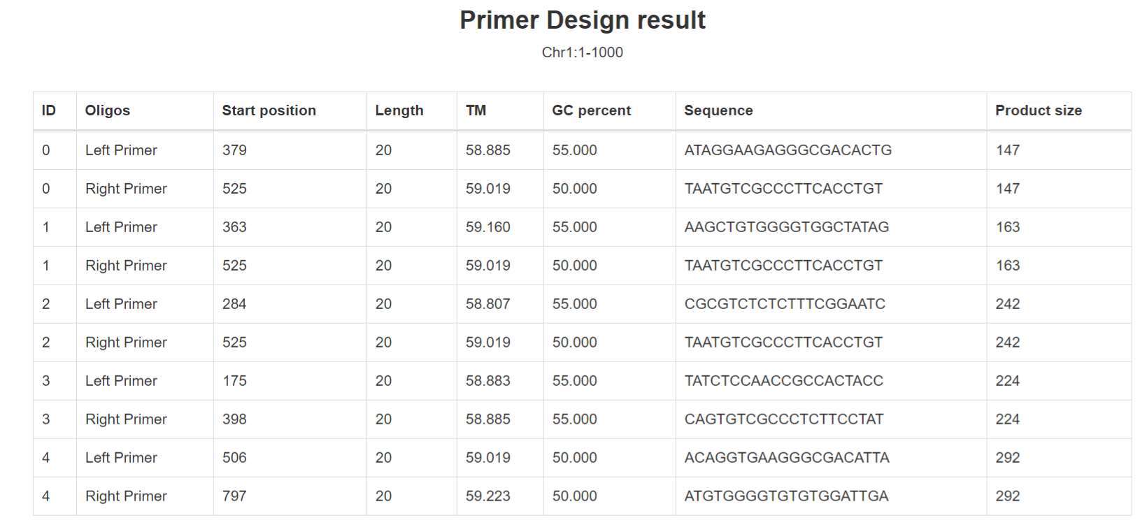The width and height of the screenshot is (1147, 532).
Task: Click start position 797 cell
Action: click(x=234, y=496)
